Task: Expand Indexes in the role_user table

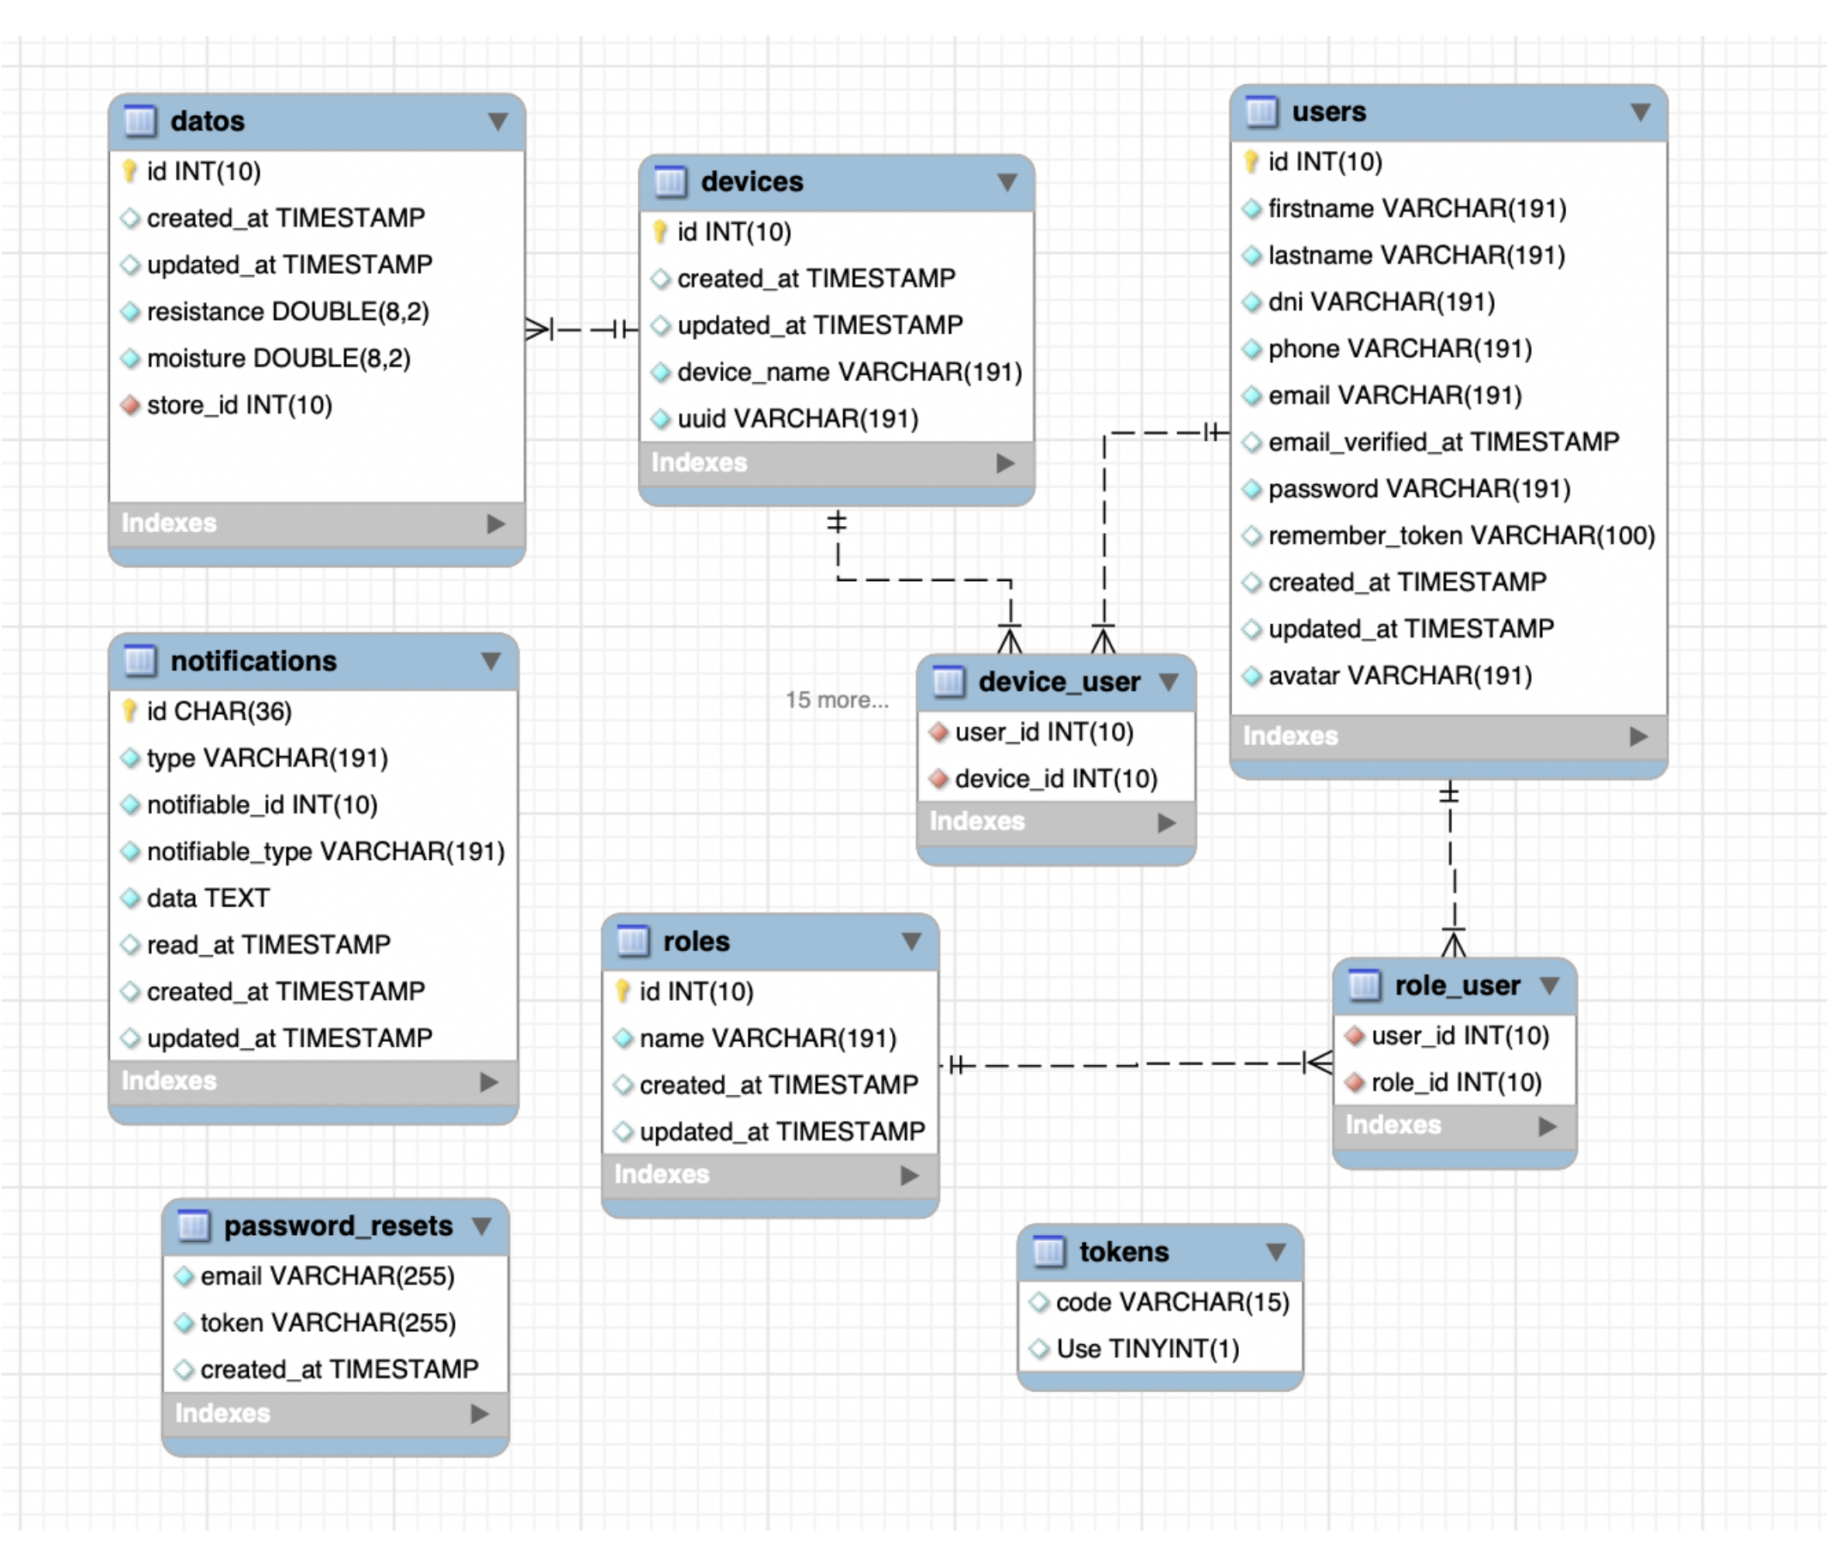Action: pos(1549,1128)
